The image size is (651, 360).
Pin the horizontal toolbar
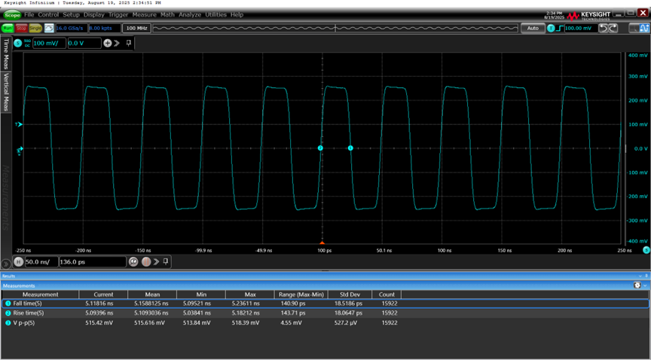[x=166, y=261]
